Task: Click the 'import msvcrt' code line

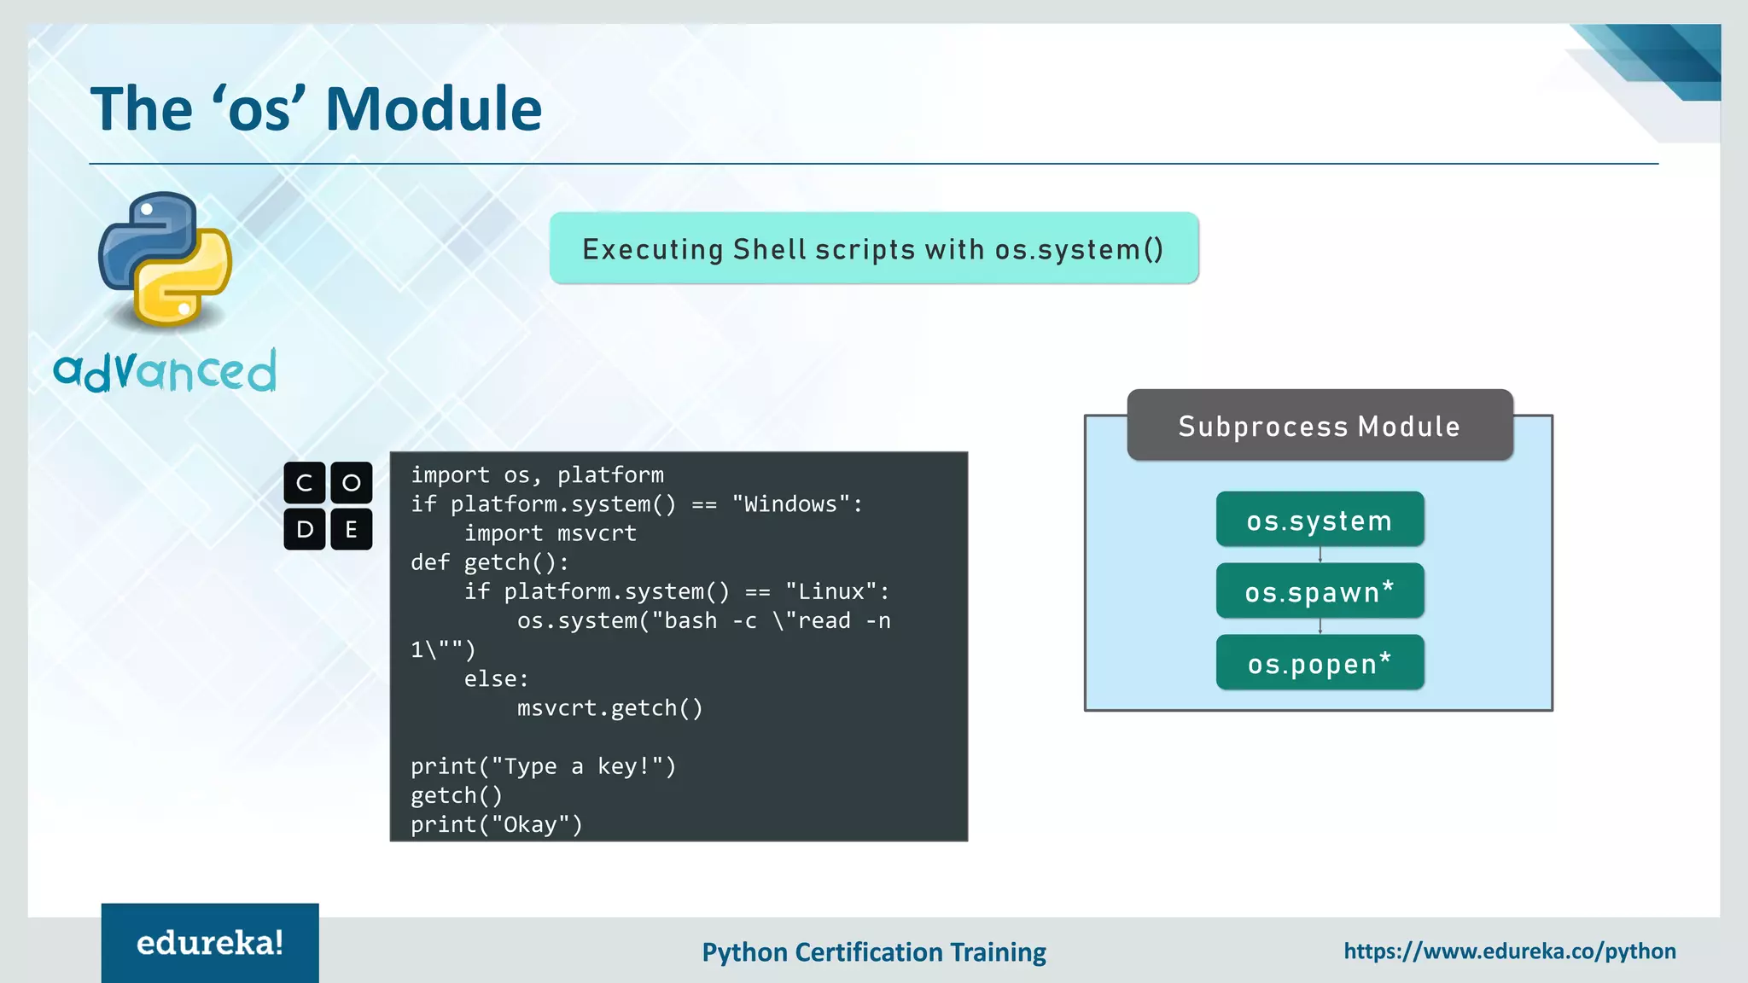Action: [x=551, y=533]
